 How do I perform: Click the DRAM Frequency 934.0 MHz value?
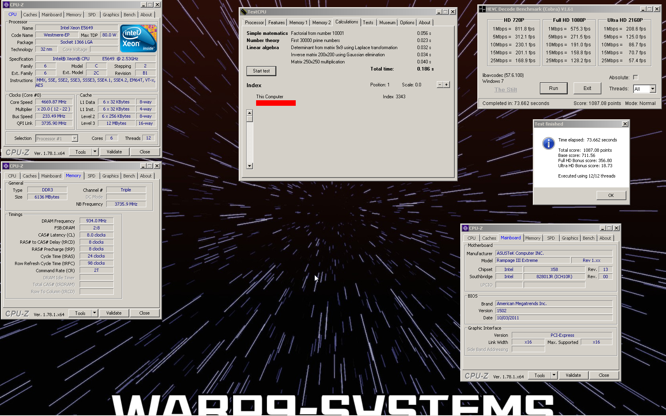(x=96, y=221)
